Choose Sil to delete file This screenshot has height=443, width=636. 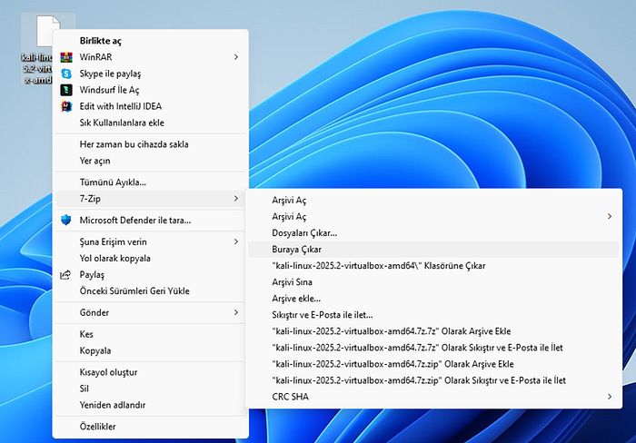tap(151, 389)
